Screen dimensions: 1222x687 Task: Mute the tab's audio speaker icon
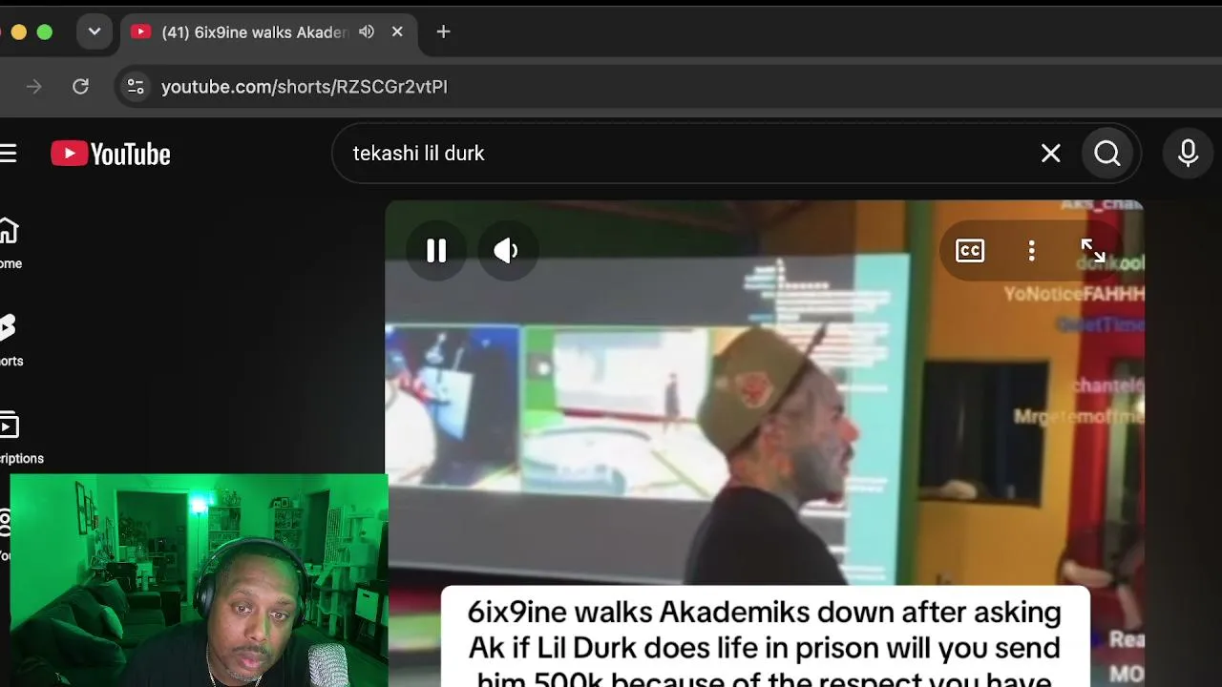click(x=367, y=32)
